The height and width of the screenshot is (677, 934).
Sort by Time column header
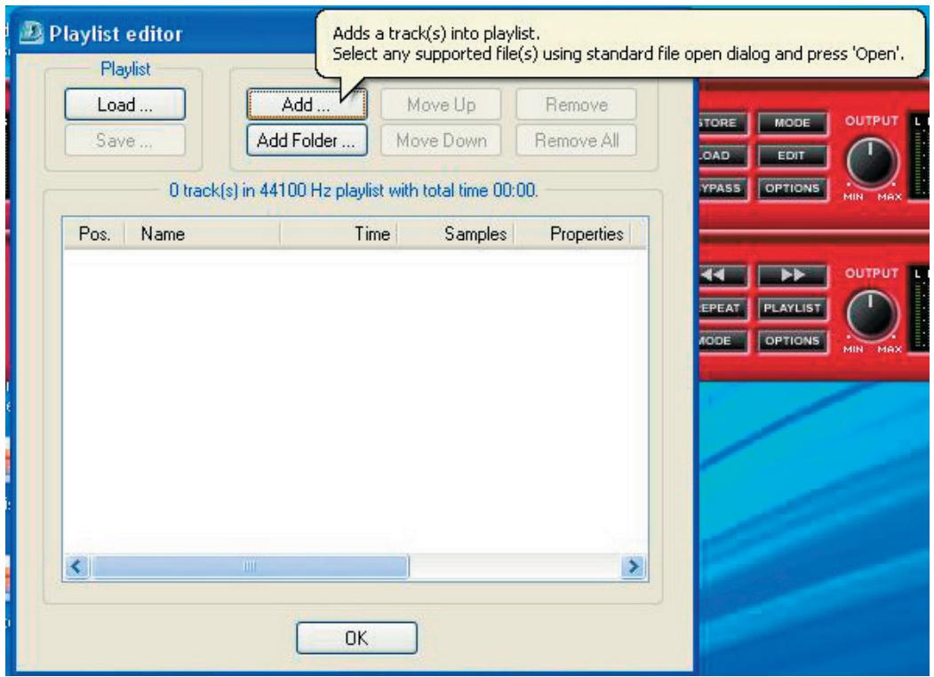coord(339,234)
